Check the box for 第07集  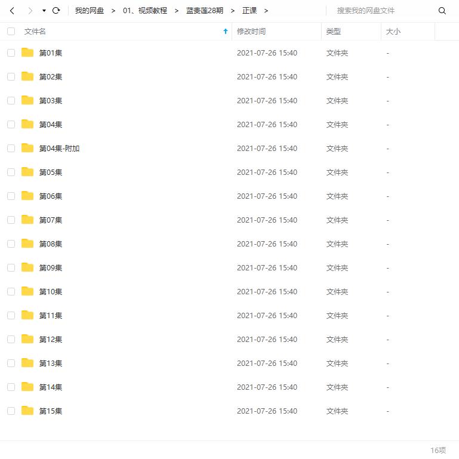11,220
